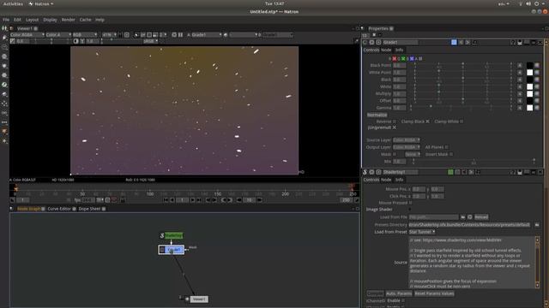Open the Info tab of Shadertoy1 properties
This screenshot has height=308, width=549.
[399, 180]
